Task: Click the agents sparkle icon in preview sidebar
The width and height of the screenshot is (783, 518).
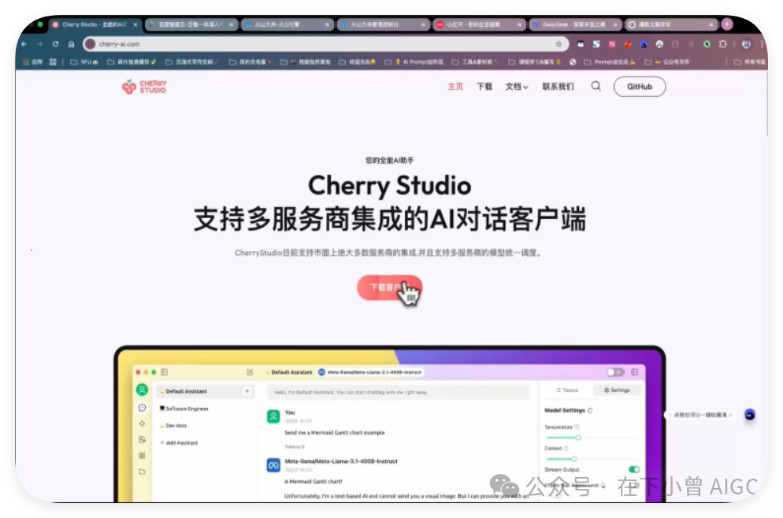Action: pyautogui.click(x=142, y=424)
